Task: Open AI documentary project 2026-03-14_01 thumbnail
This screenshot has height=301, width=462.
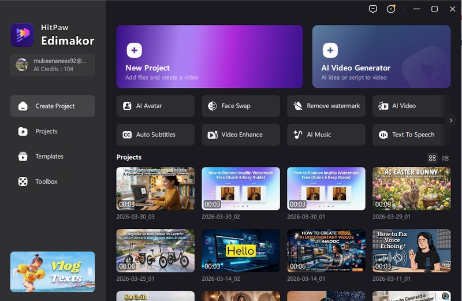Action: coord(326,251)
